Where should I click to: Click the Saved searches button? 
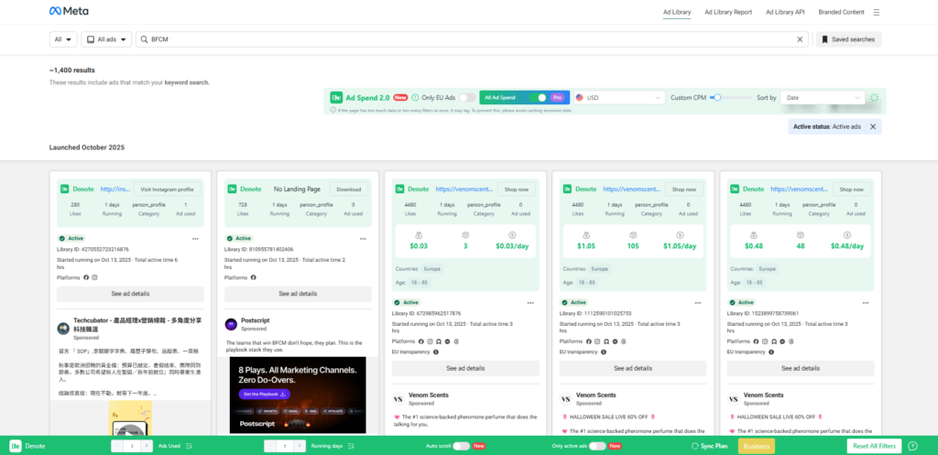848,39
